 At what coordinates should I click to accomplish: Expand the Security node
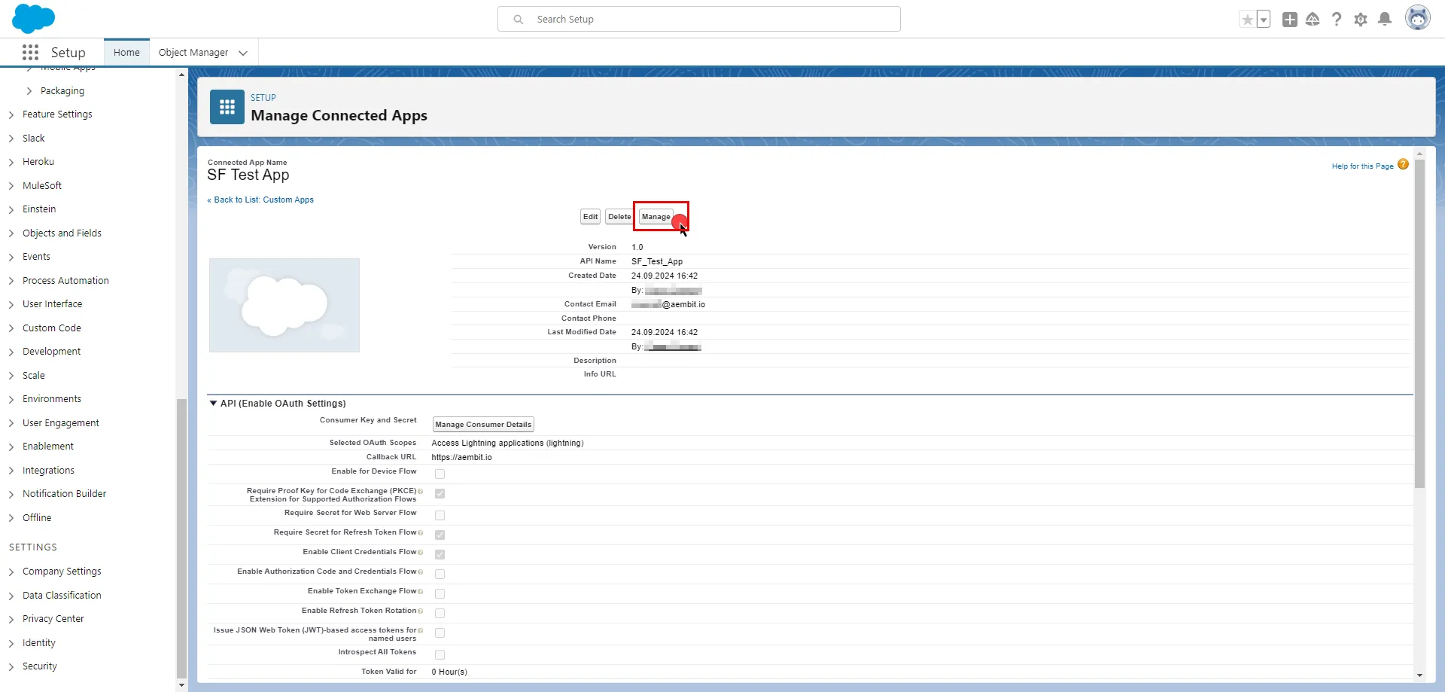click(11, 667)
